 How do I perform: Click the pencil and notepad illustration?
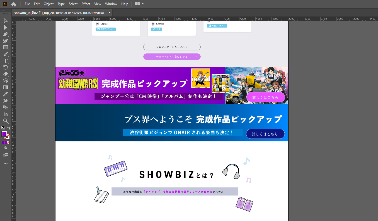[x=101, y=195]
